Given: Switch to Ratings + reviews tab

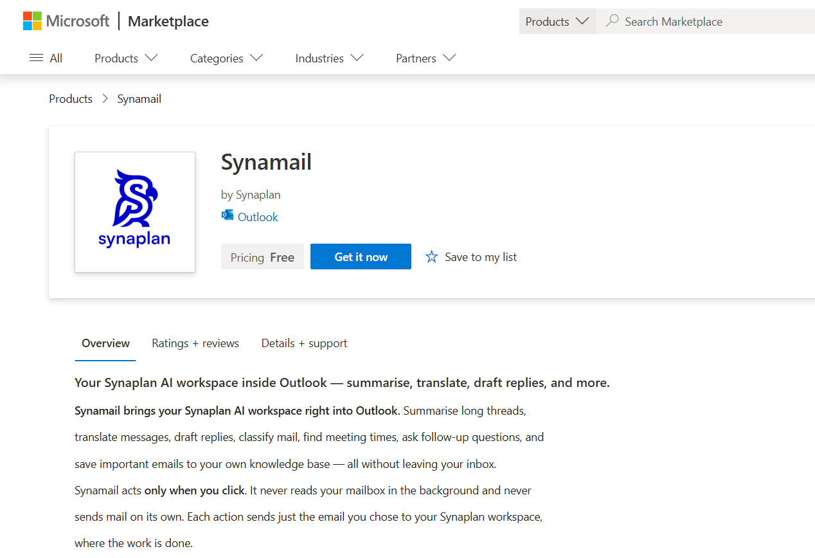Looking at the screenshot, I should point(195,343).
